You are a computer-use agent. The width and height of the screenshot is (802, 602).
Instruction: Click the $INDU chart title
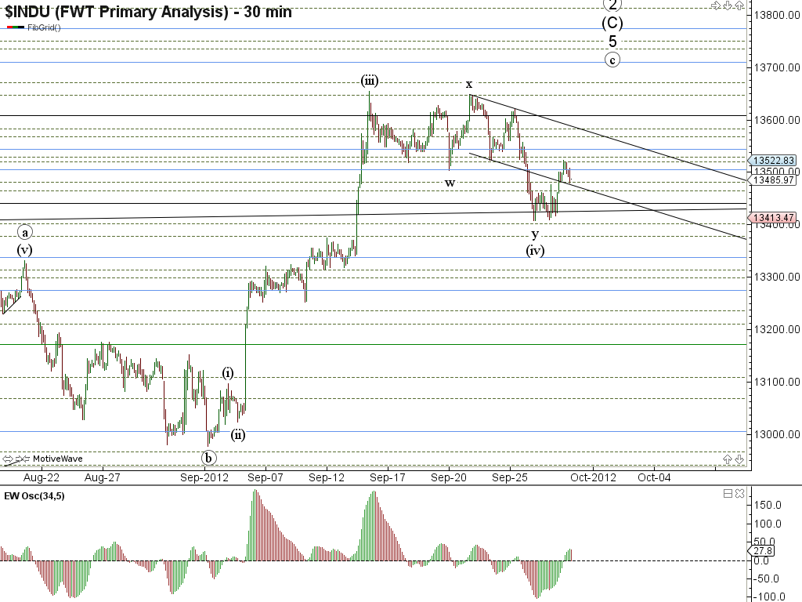point(147,11)
